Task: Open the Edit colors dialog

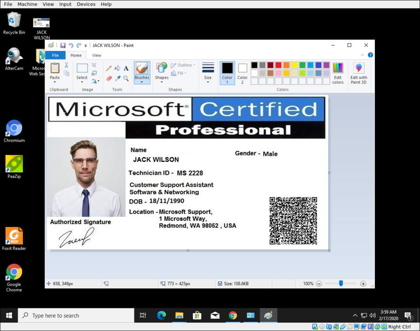Action: (x=338, y=73)
